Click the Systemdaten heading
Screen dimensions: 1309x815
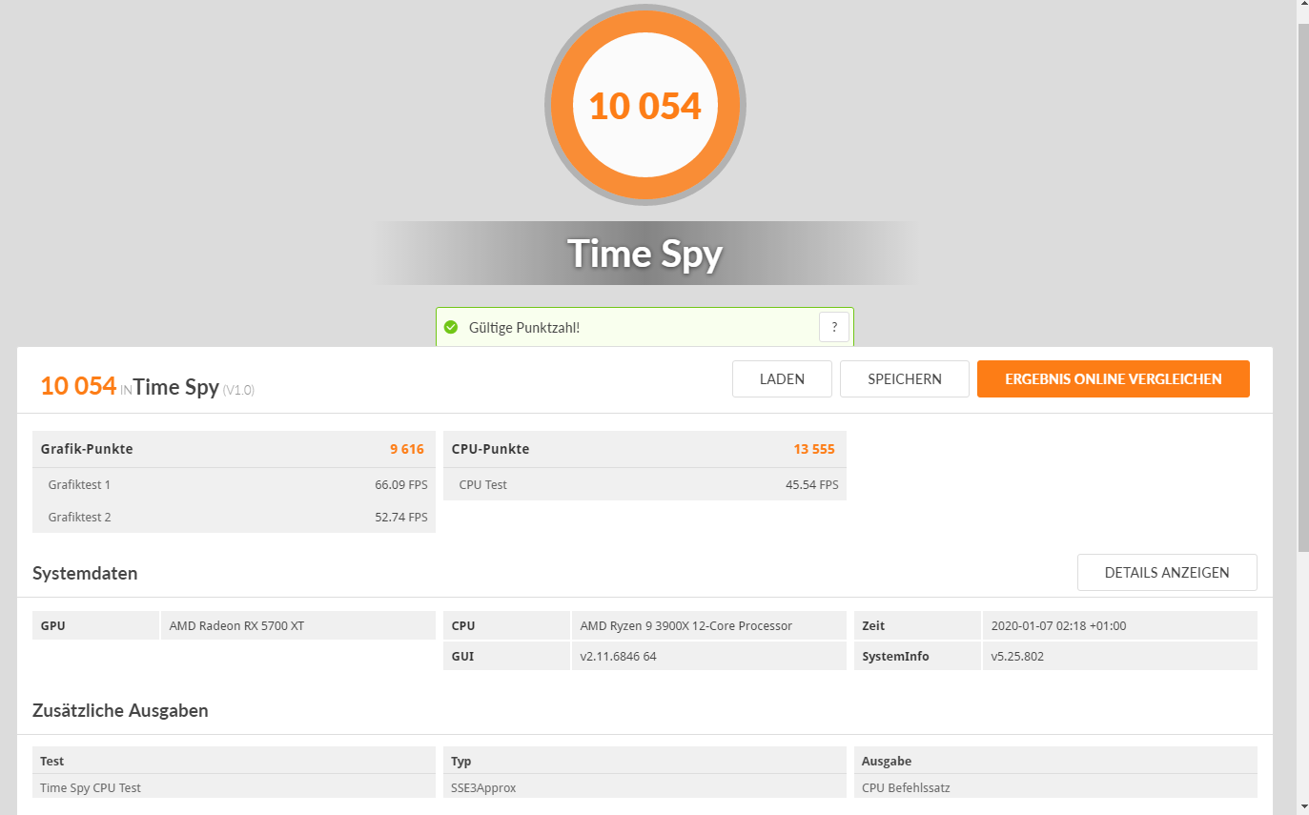pos(85,573)
